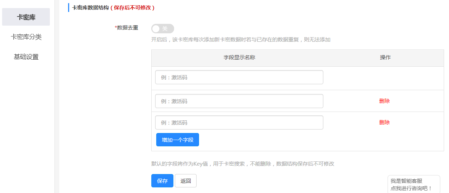449x193 pixels.
Task: Switch to 卡密库分类 in the sidebar
Action: click(26, 37)
